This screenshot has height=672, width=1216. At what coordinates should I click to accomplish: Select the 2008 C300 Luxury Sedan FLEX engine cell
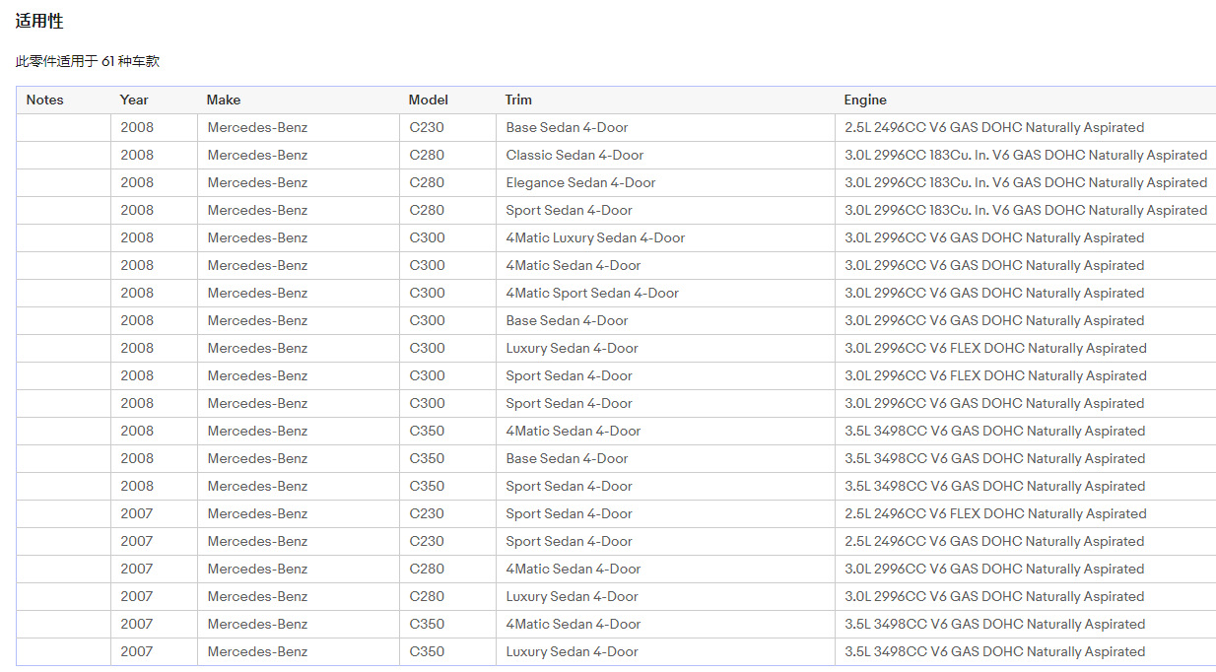[x=1026, y=348]
